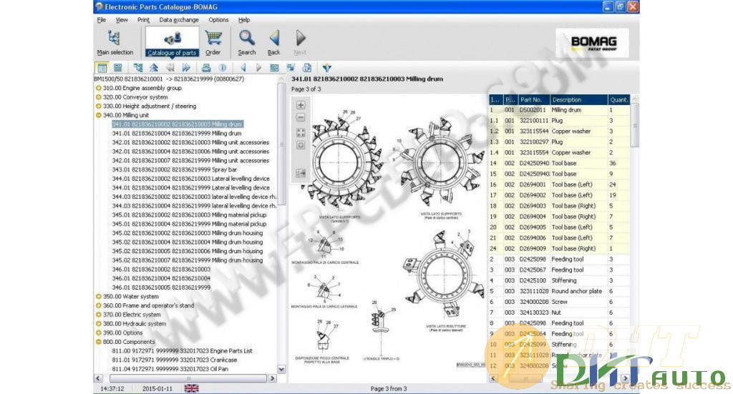Screen dimensions: 733x394
Task: Open the Help menu
Action: 244,19
